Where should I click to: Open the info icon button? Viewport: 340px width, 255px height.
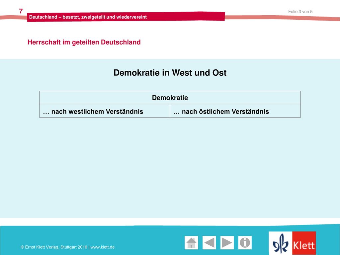tap(245, 243)
